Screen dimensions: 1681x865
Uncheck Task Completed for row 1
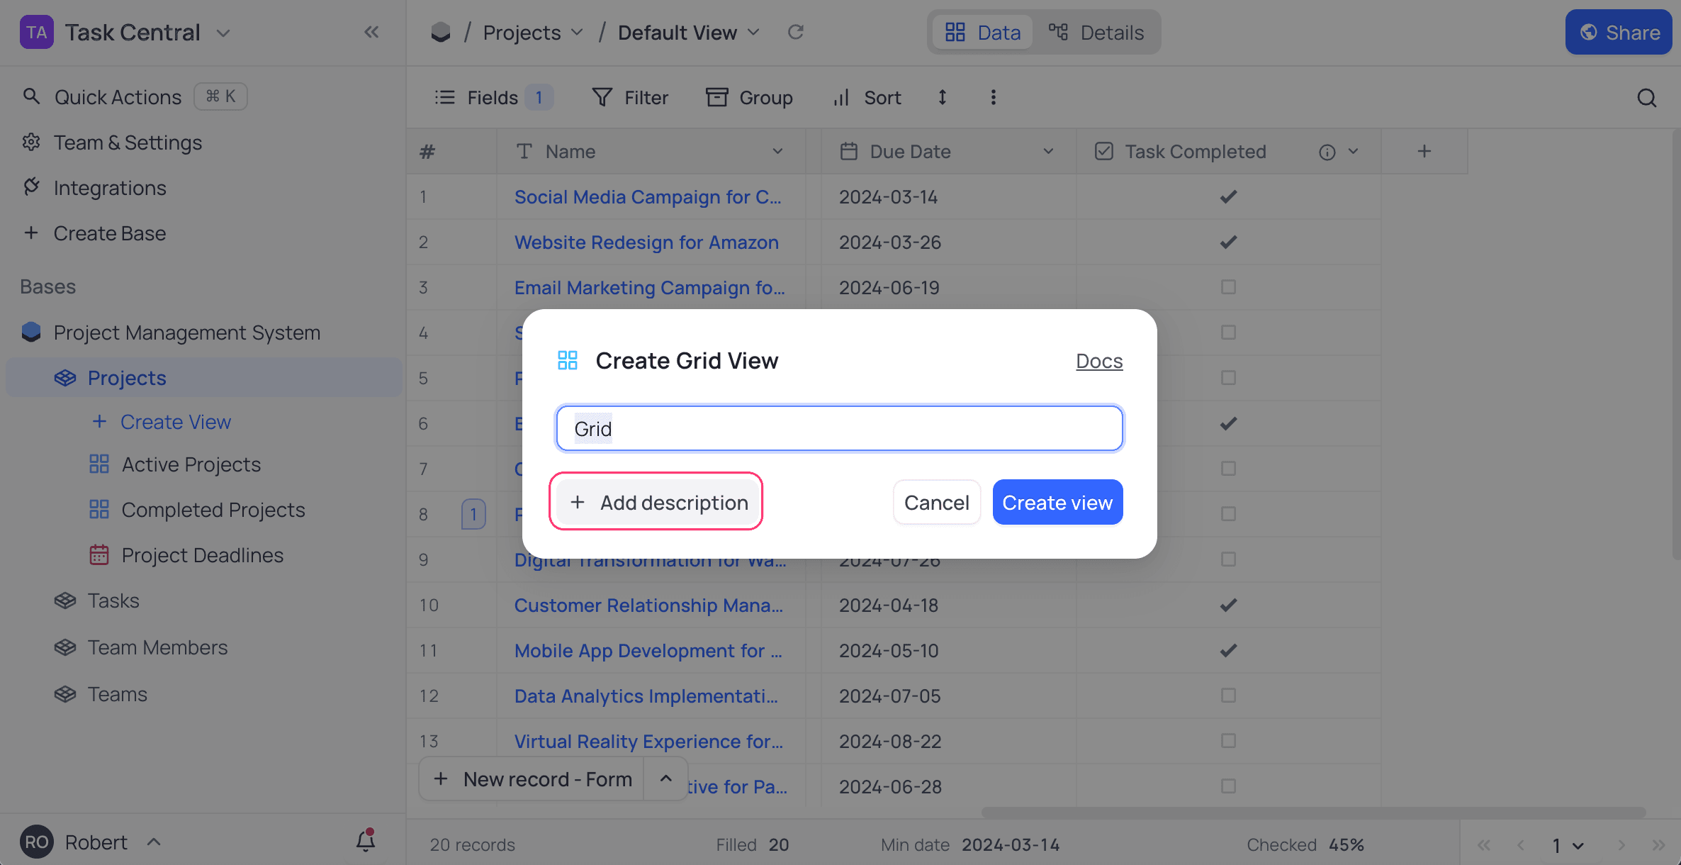1228,196
